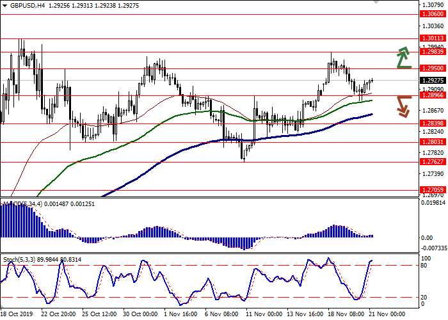Select the current price 1.29275 black label
Image resolution: width=448 pixels, height=320 pixels.
click(x=433, y=80)
